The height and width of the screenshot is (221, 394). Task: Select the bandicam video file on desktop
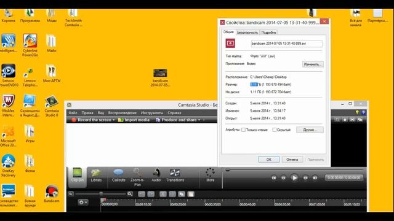pos(160,78)
